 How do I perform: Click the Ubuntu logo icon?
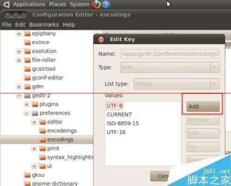[x=6, y=4]
